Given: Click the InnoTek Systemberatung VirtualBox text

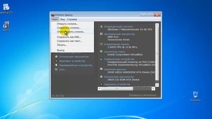Looking at the screenshot, I should click(131, 65).
